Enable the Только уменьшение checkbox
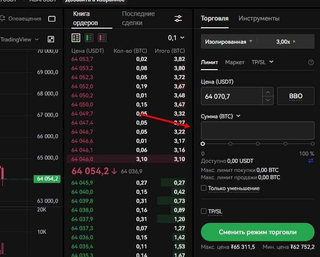 point(204,188)
